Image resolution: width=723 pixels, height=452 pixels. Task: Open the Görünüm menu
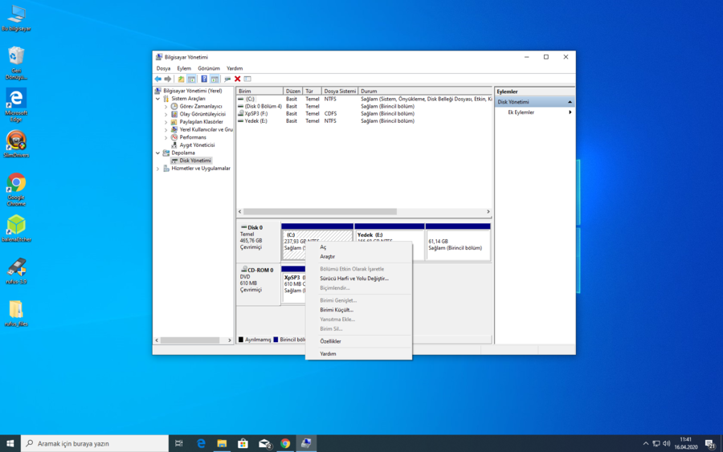[209, 68]
